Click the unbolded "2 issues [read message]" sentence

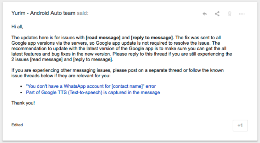point(62,59)
